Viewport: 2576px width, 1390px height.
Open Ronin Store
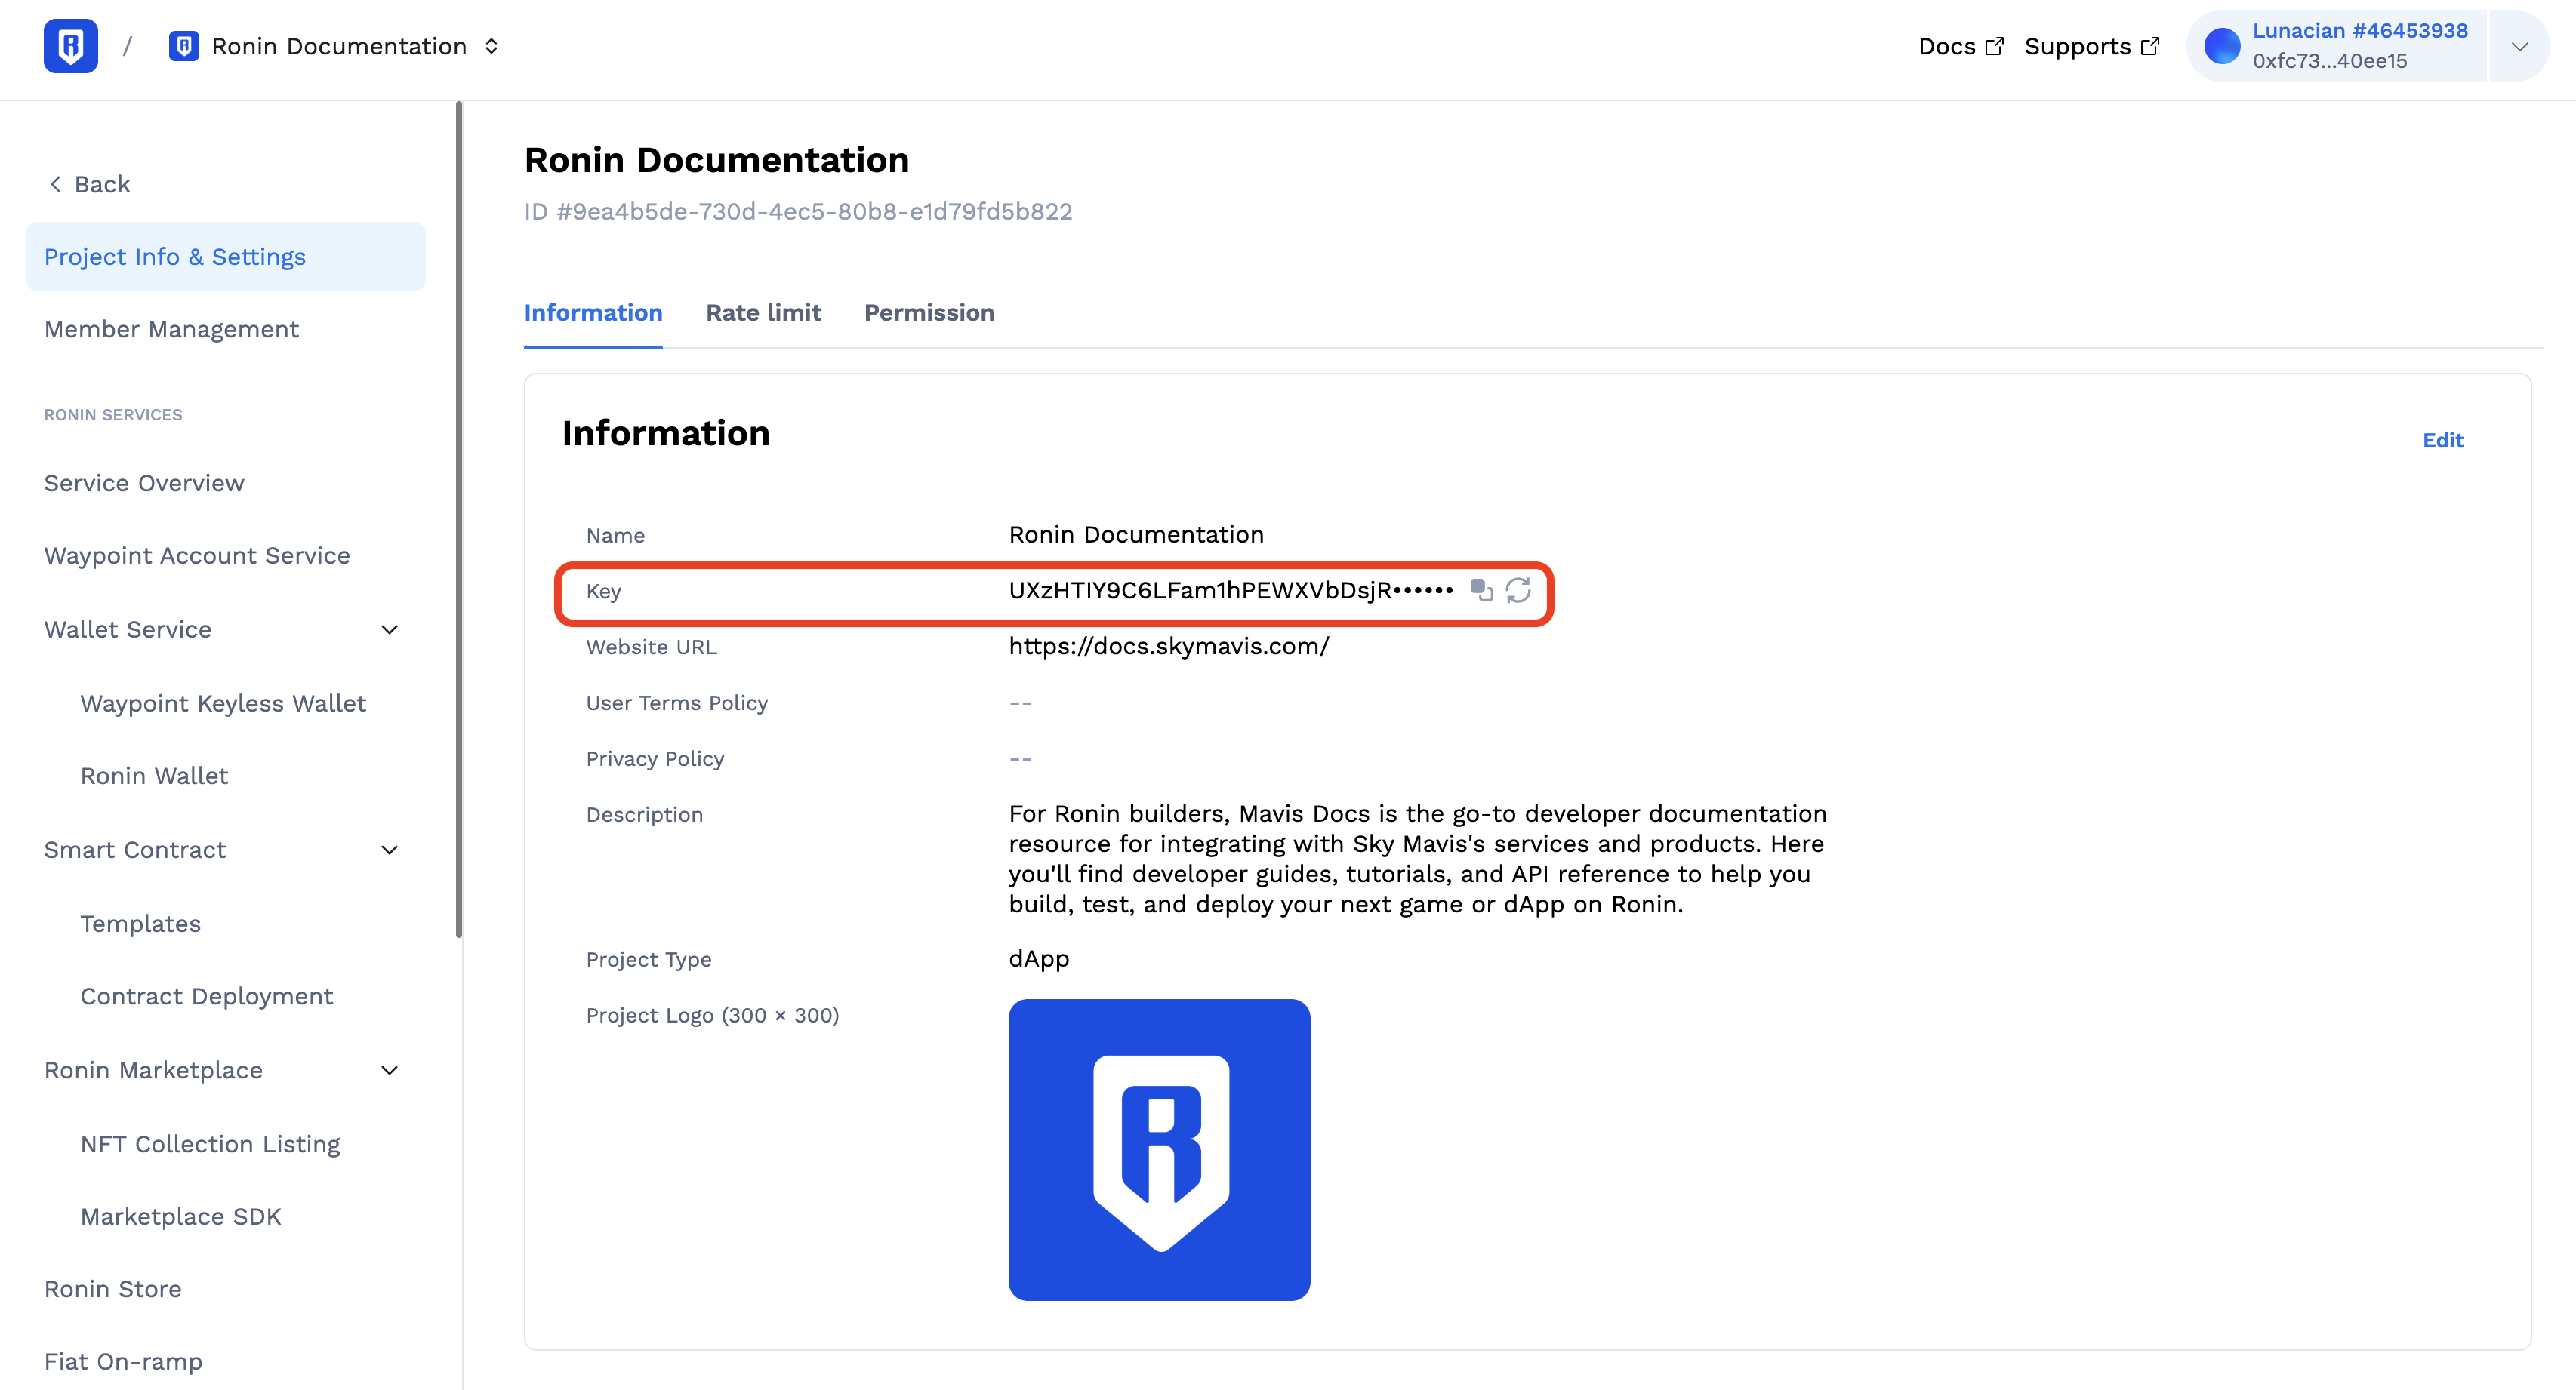tap(113, 1289)
